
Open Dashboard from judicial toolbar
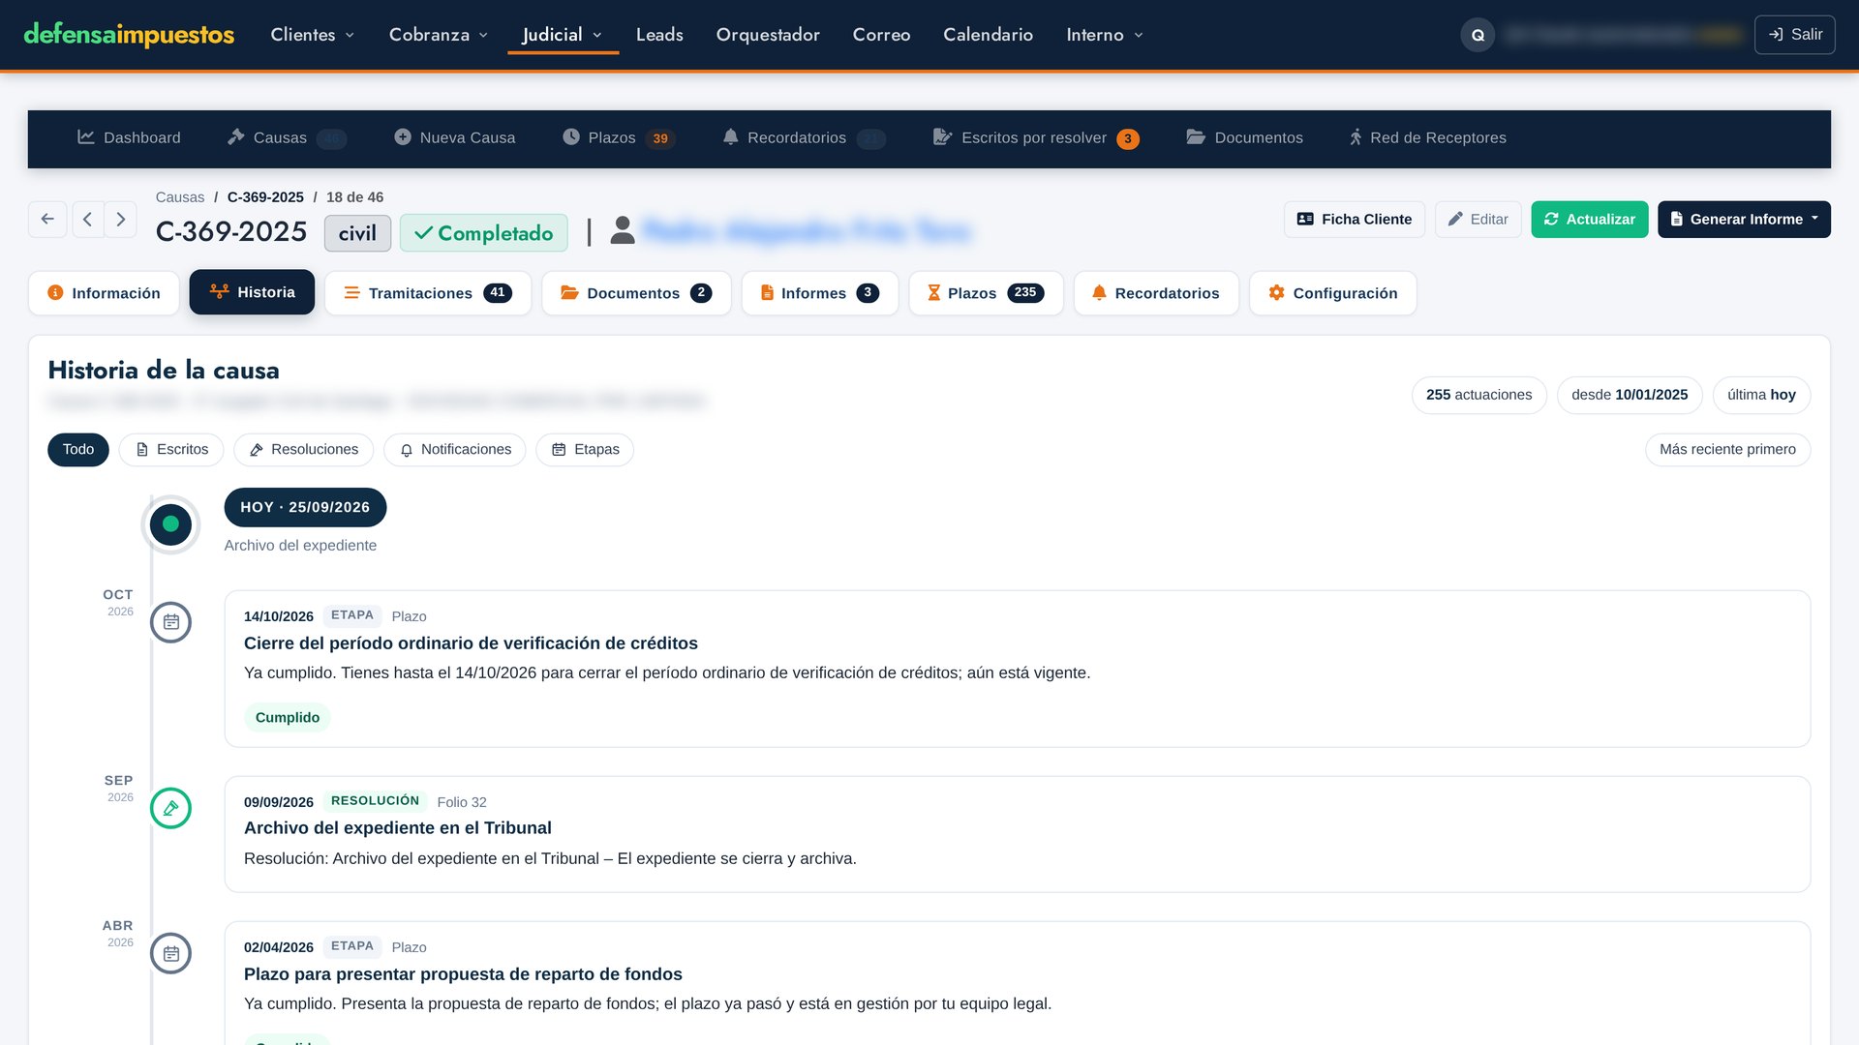(130, 137)
